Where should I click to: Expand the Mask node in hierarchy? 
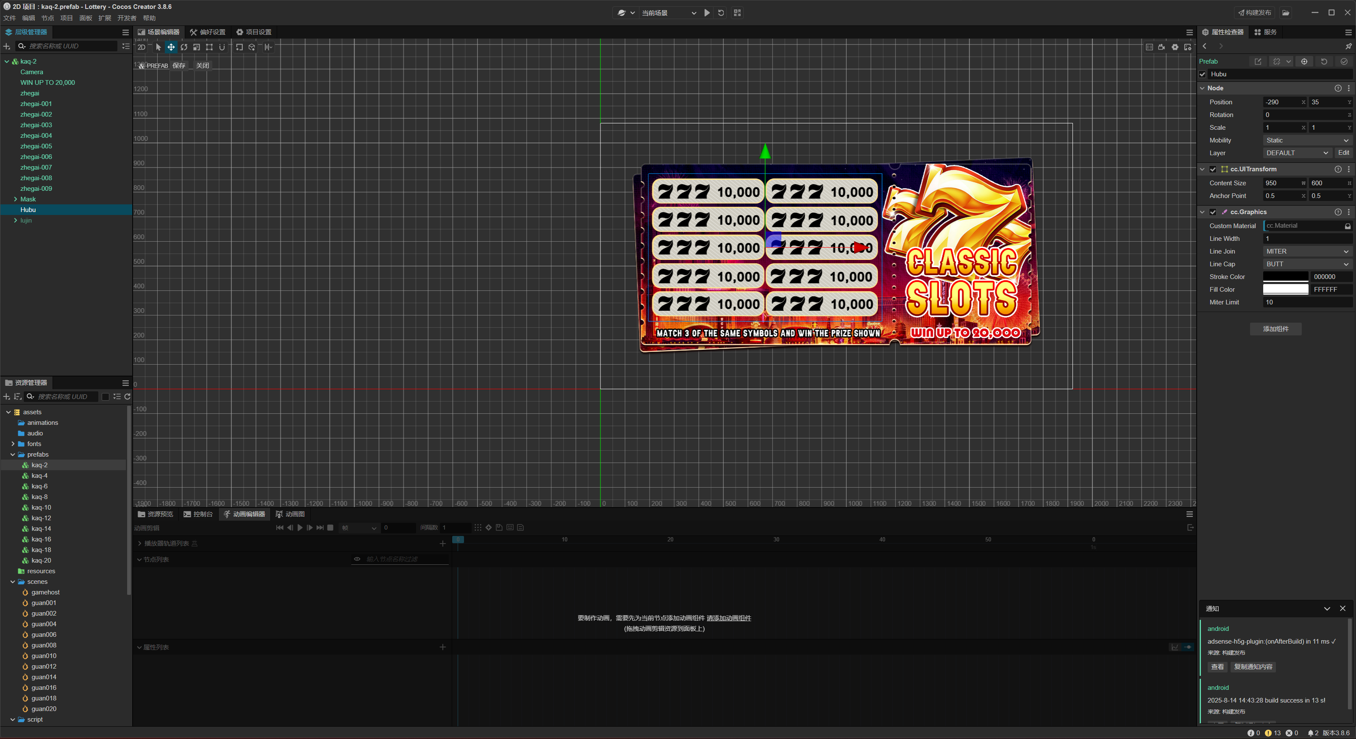click(x=15, y=199)
